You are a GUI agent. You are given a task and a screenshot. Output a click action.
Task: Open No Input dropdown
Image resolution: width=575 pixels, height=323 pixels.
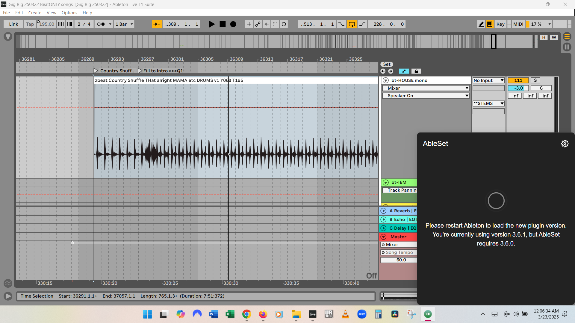[x=488, y=80]
